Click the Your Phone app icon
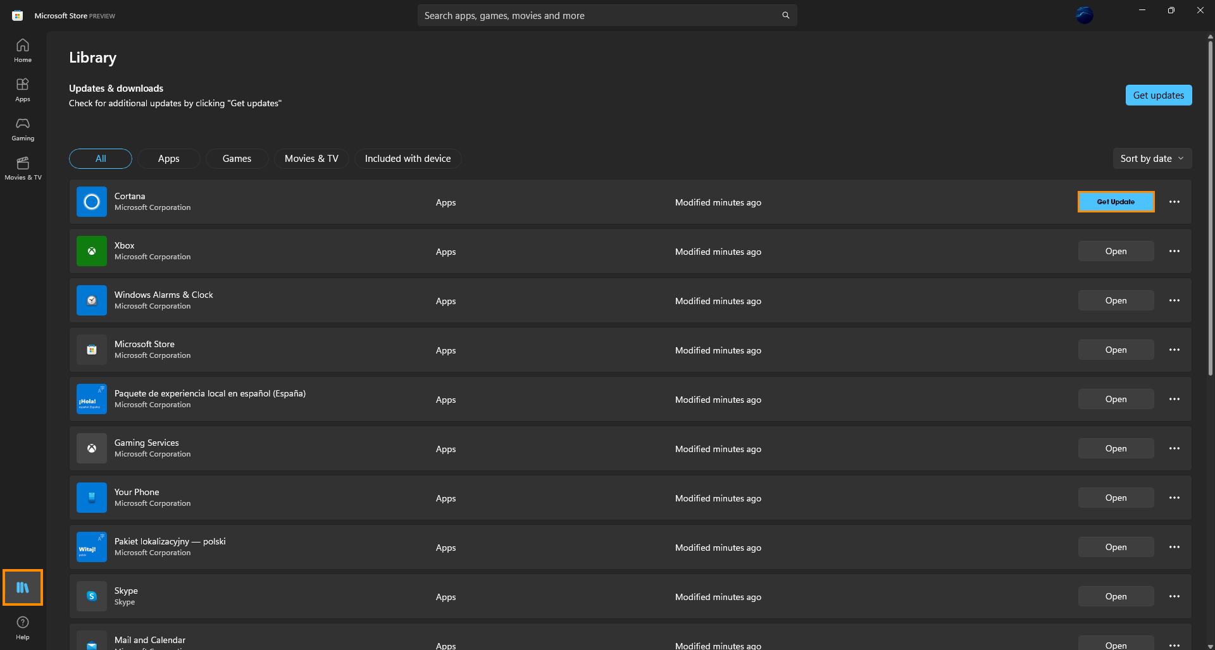 (x=92, y=498)
